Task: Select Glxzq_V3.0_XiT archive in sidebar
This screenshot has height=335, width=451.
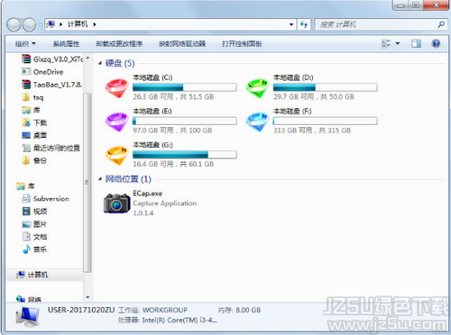Action: pyautogui.click(x=52, y=59)
